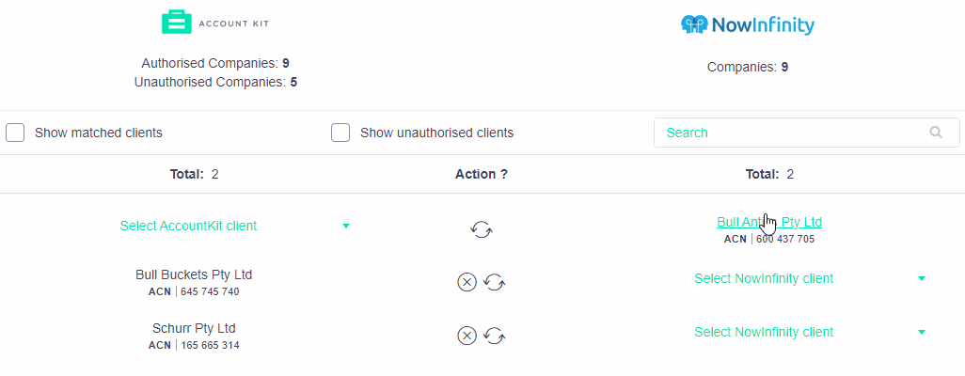
Task: Toggle the Show unauthorised clients checkbox
Action: tap(340, 133)
